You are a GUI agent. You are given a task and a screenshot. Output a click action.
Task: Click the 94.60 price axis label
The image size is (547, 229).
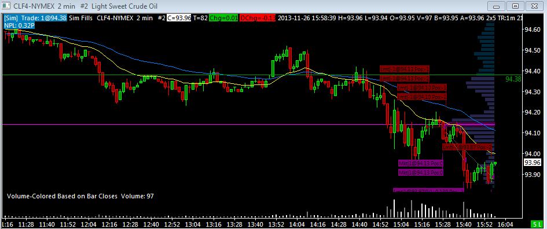coord(532,30)
